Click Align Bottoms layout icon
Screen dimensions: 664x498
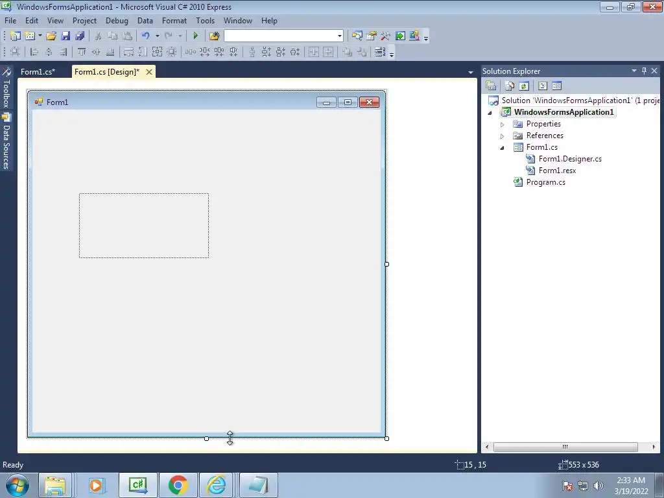point(110,52)
